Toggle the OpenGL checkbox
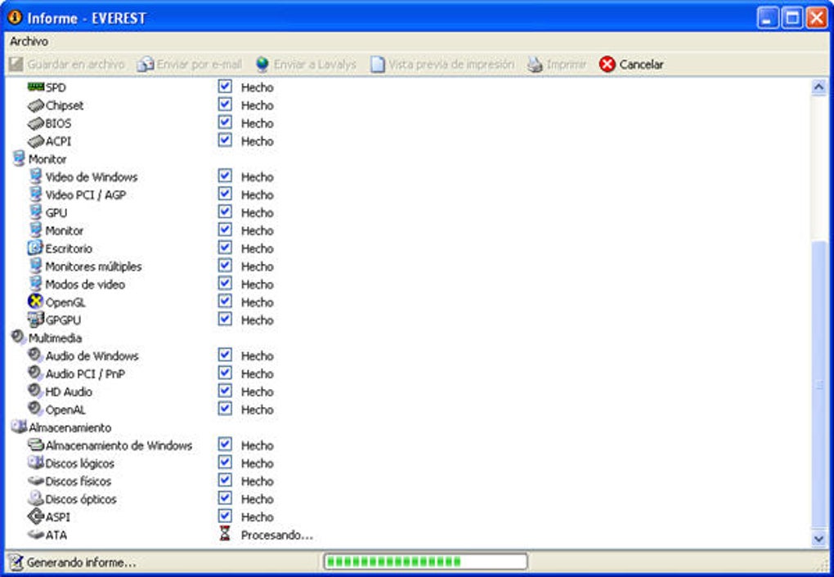This screenshot has height=577, width=834. coord(225,301)
